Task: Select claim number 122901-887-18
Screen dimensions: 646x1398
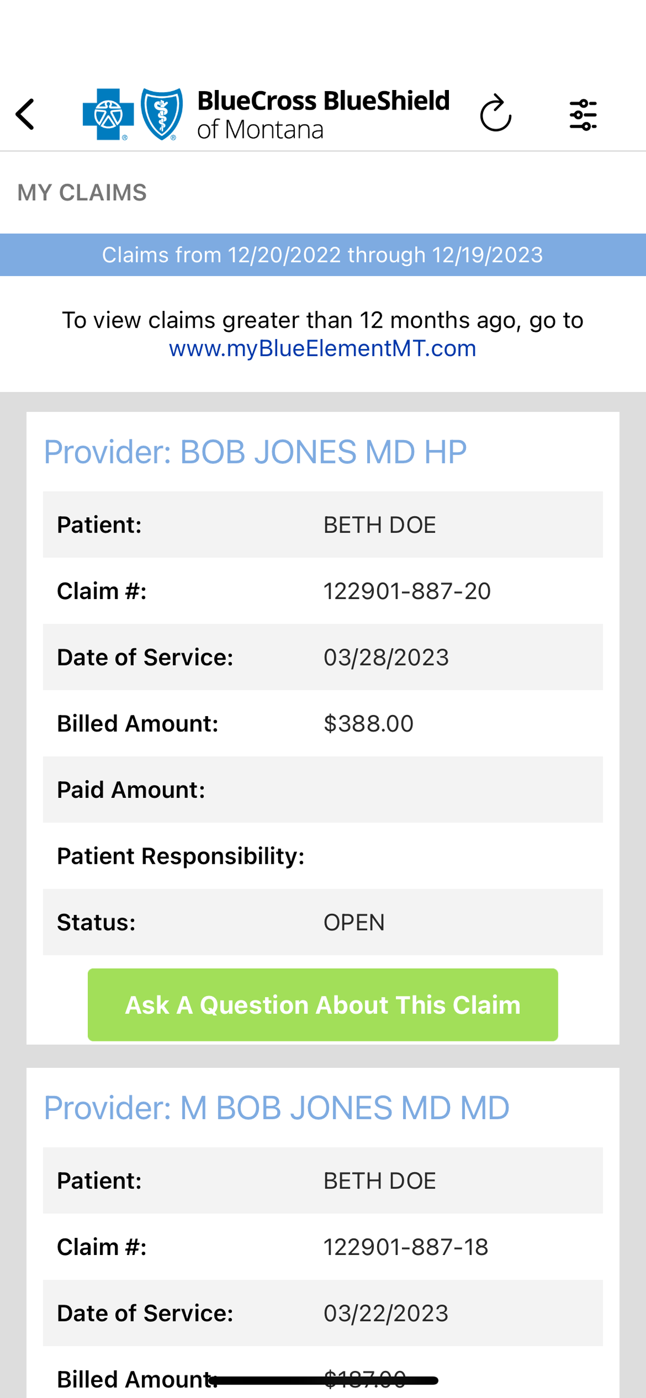Action: pyautogui.click(x=406, y=1247)
